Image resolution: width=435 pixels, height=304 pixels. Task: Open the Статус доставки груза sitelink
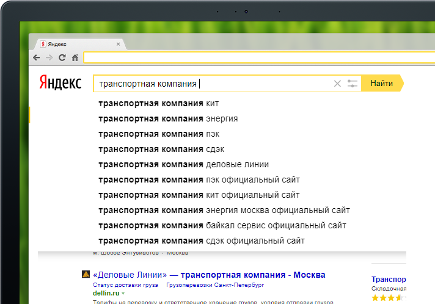coord(125,285)
